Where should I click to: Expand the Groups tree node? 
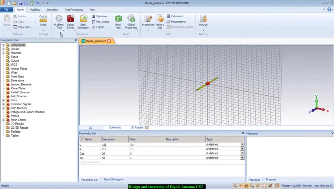[3, 49]
